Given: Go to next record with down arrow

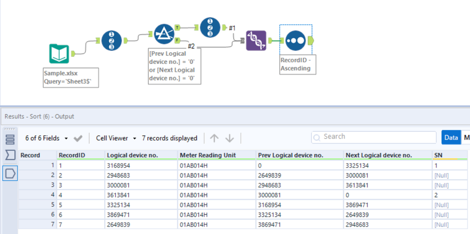Looking at the screenshot, I should [229, 138].
